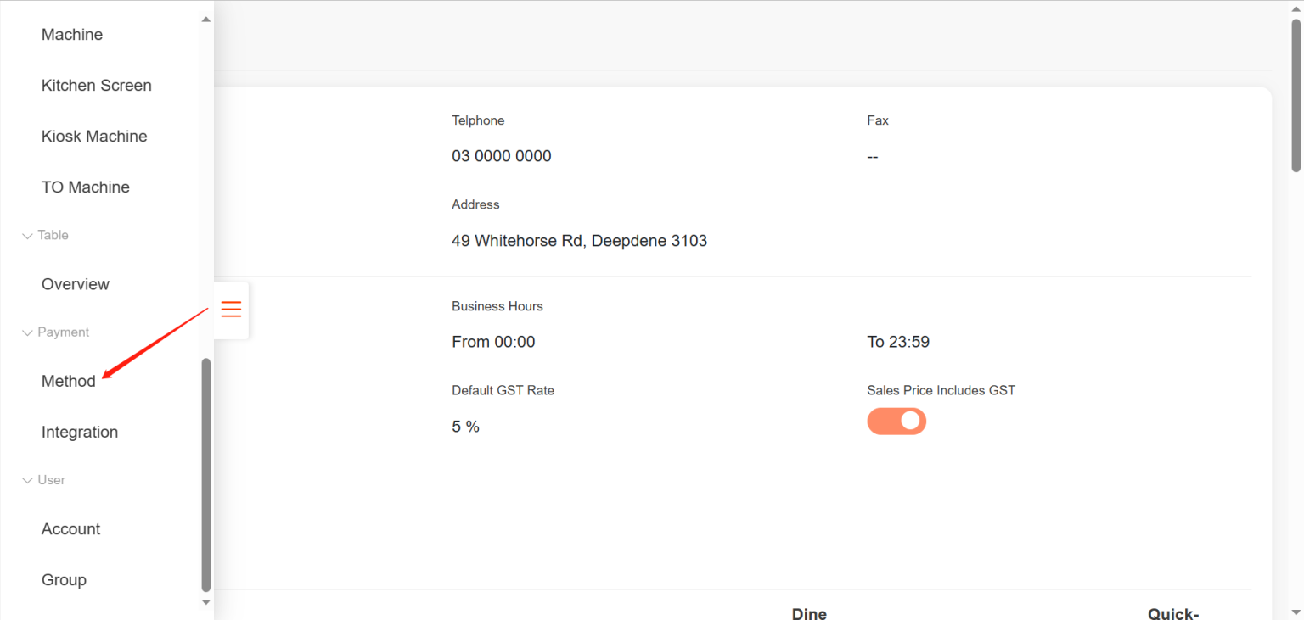Viewport: 1304px width, 620px height.
Task: Disable the Sales Price Includes GST toggle
Action: 896,421
